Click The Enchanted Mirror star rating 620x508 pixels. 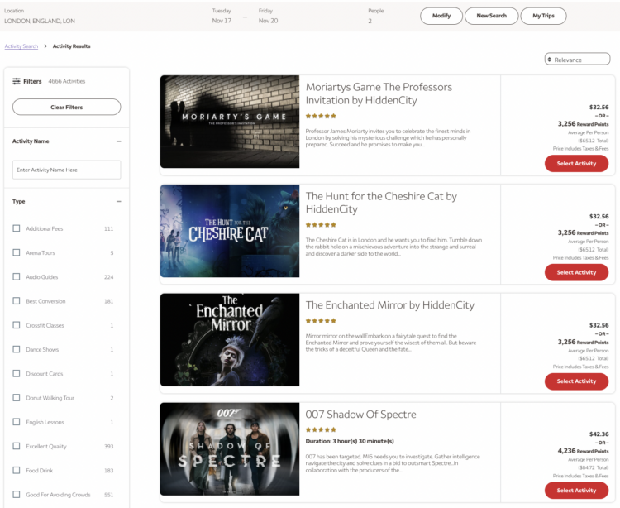[321, 321]
